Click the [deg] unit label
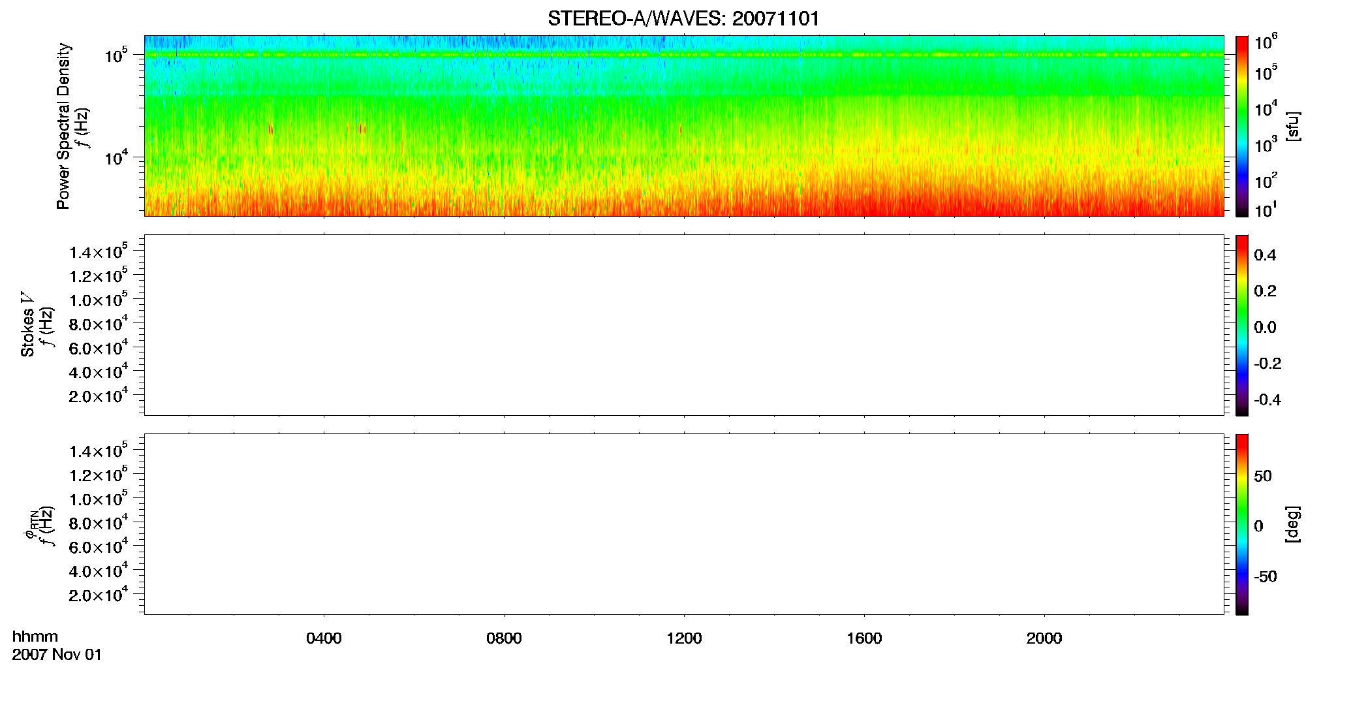1368x705 pixels. coord(1293,524)
